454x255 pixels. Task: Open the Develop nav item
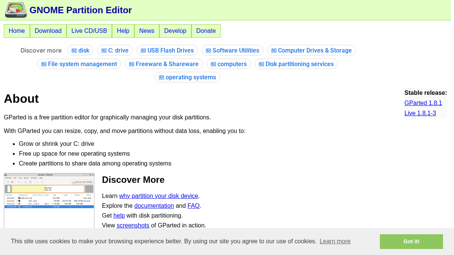pos(175,31)
